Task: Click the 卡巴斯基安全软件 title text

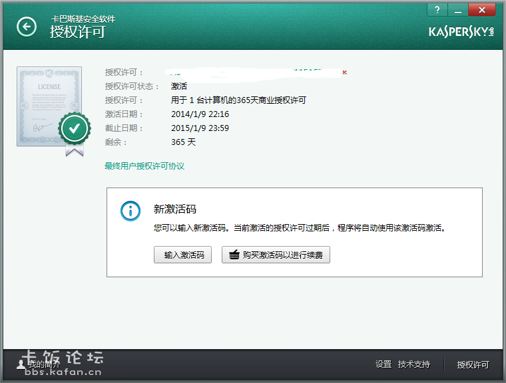Action: coord(83,19)
